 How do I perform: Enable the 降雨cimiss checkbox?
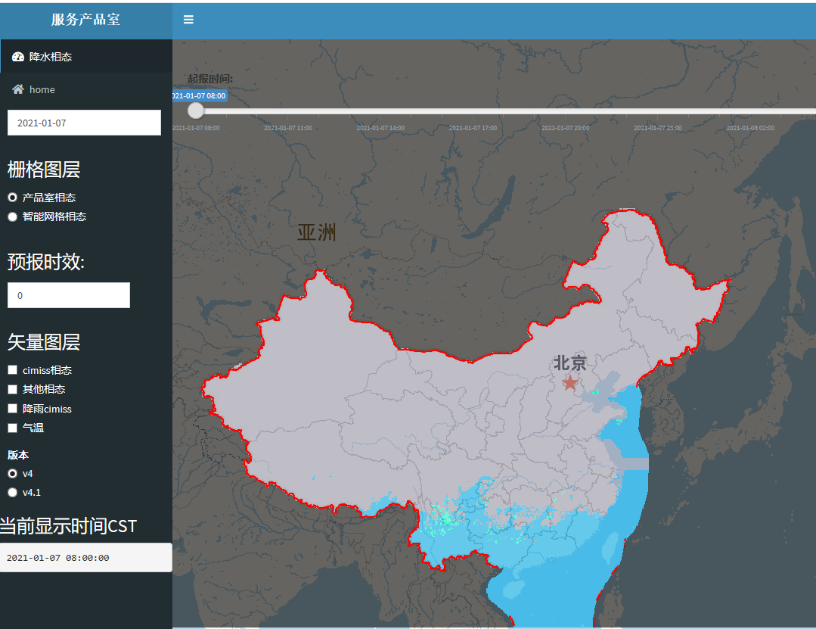click(13, 409)
